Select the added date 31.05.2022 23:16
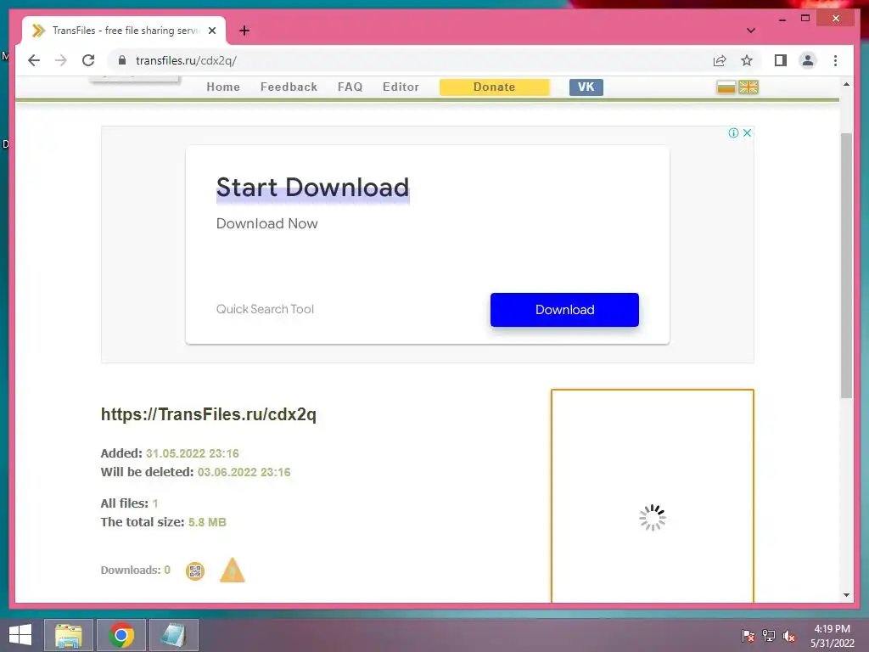Viewport: 869px width, 652px height. [x=193, y=453]
